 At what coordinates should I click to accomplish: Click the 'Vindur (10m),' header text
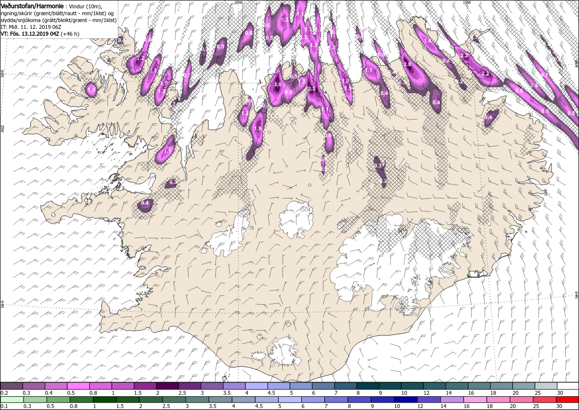(86, 7)
